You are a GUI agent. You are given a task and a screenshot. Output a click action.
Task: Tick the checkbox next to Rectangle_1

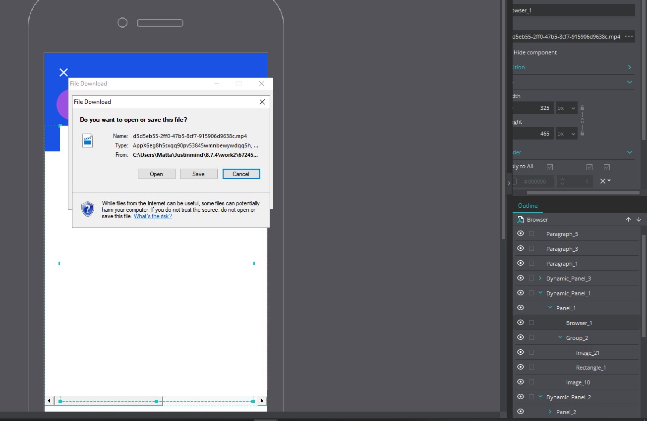(531, 367)
